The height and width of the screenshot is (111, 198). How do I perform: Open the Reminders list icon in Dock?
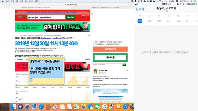click(x=69, y=107)
